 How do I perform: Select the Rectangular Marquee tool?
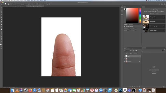tap(1, 10)
